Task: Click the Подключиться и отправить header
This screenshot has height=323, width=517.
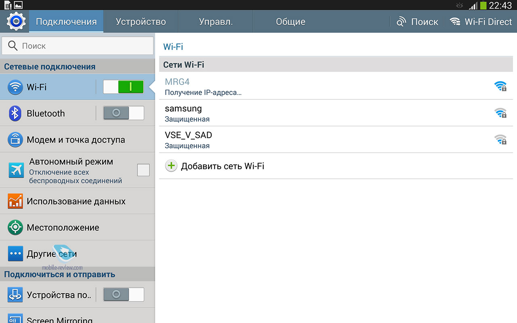Action: (78, 274)
